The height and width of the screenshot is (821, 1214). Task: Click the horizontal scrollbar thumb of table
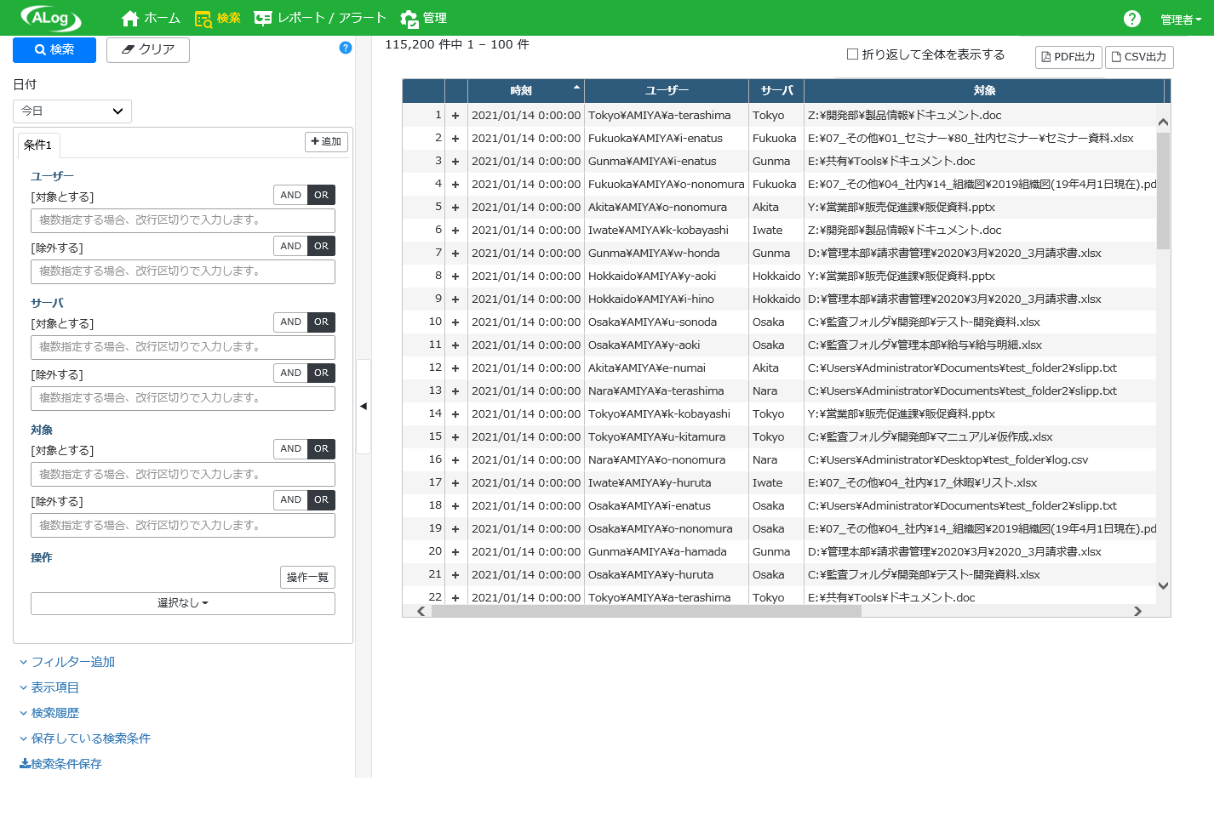pyautogui.click(x=647, y=611)
